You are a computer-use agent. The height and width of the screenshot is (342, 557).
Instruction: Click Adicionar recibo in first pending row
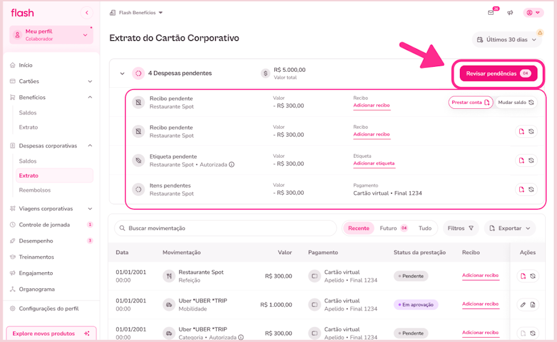coord(371,106)
